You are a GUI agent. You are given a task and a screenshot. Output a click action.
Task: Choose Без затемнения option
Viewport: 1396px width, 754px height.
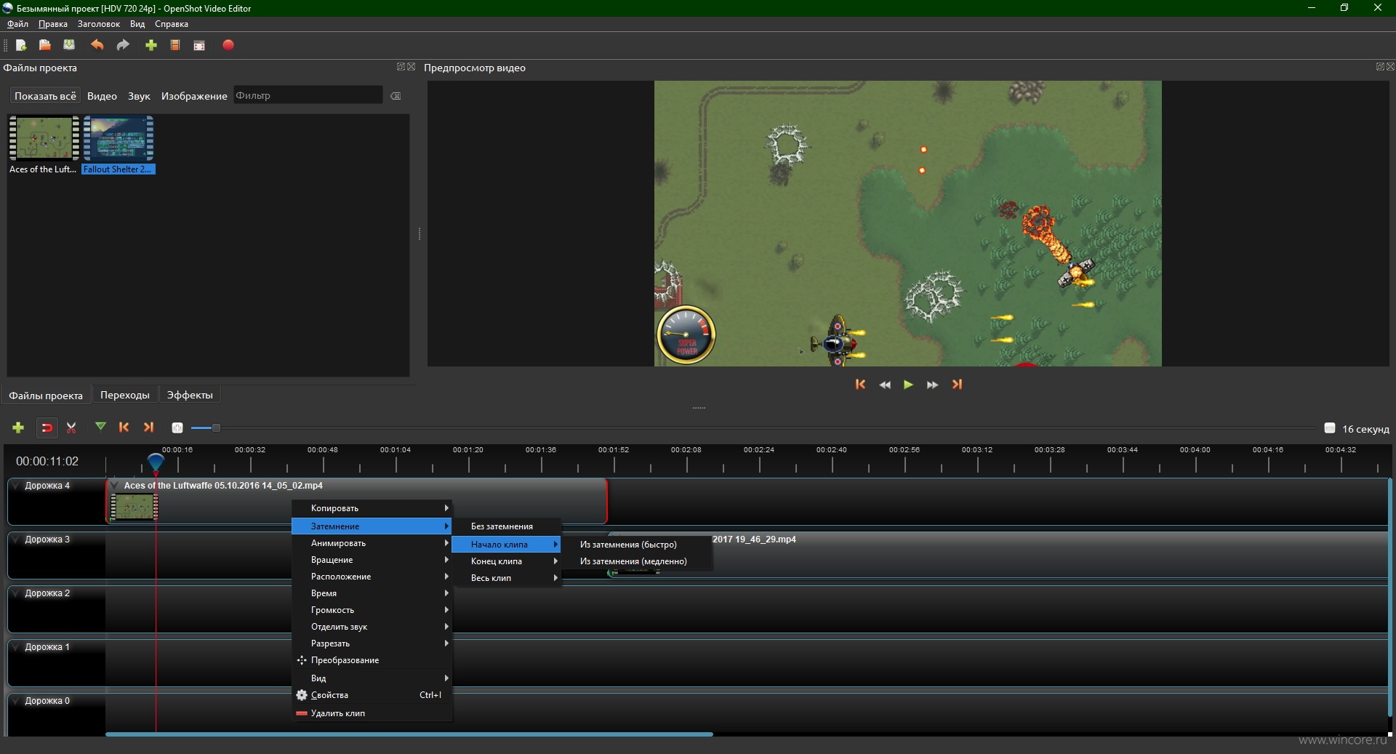pos(506,526)
